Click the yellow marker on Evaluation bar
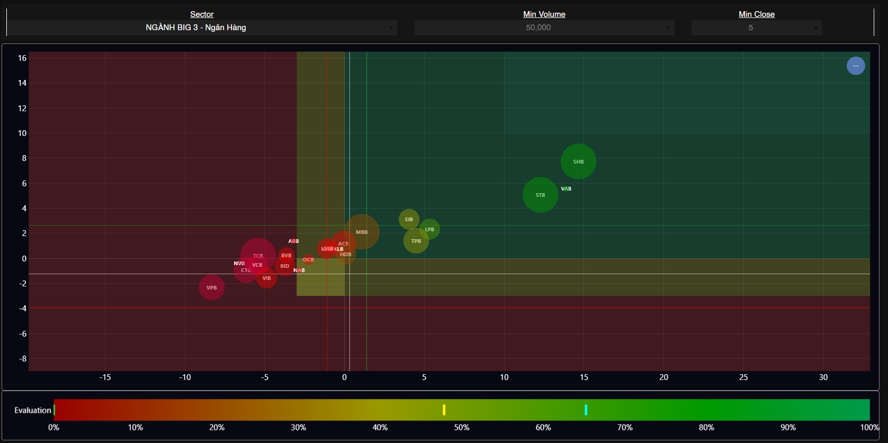888x443 pixels. [444, 410]
